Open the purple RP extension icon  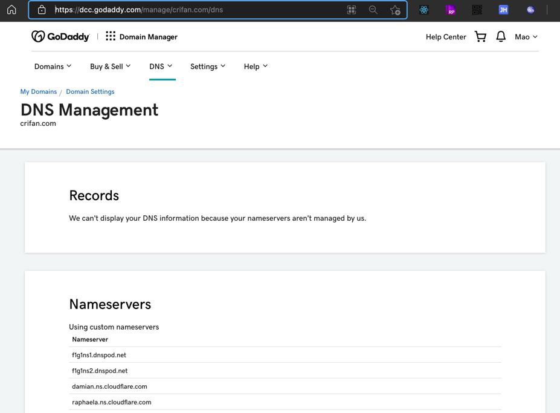tap(451, 10)
